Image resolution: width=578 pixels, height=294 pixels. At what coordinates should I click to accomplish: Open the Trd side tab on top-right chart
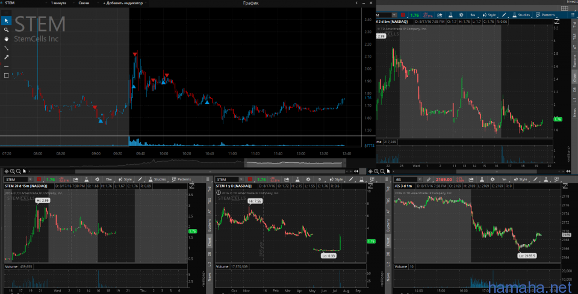click(x=574, y=25)
